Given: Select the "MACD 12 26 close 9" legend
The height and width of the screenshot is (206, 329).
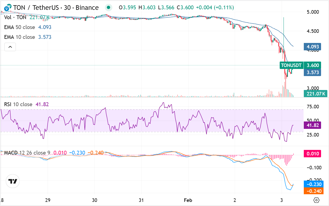Looking at the screenshot, I should click(x=27, y=152).
